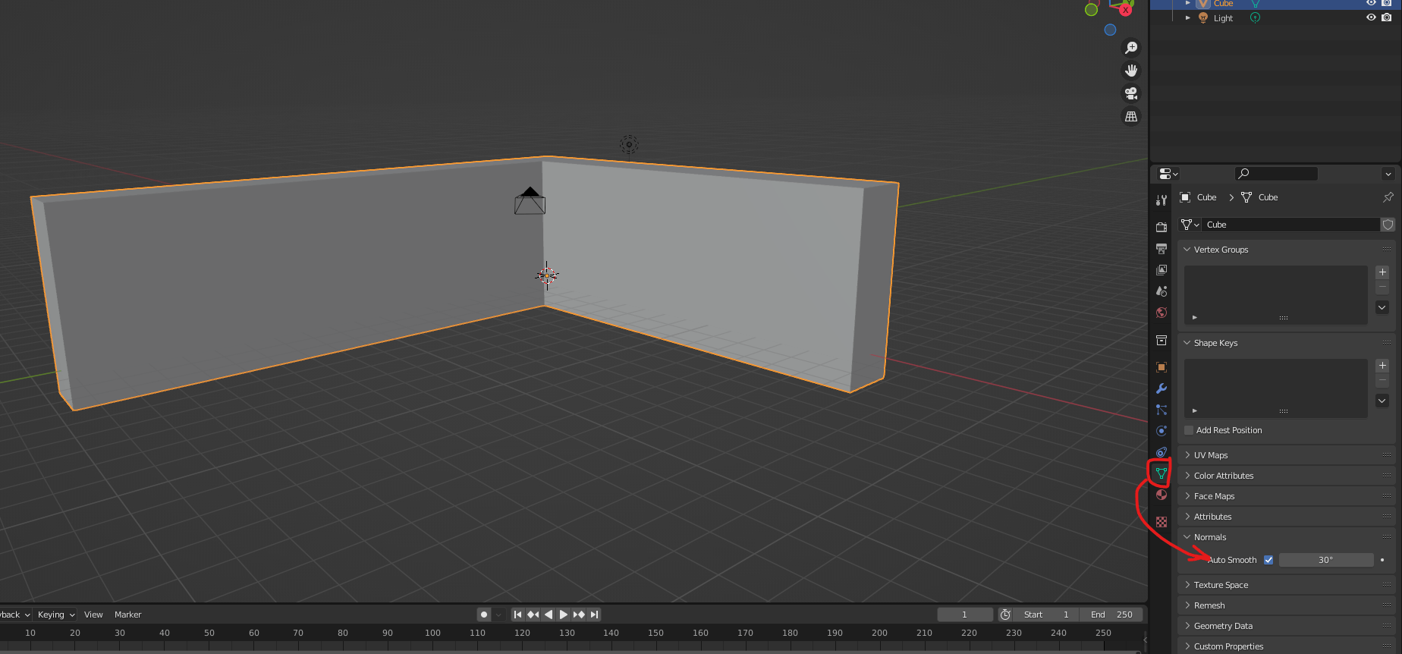
Task: Click the use preview range clock icon
Action: click(1005, 615)
